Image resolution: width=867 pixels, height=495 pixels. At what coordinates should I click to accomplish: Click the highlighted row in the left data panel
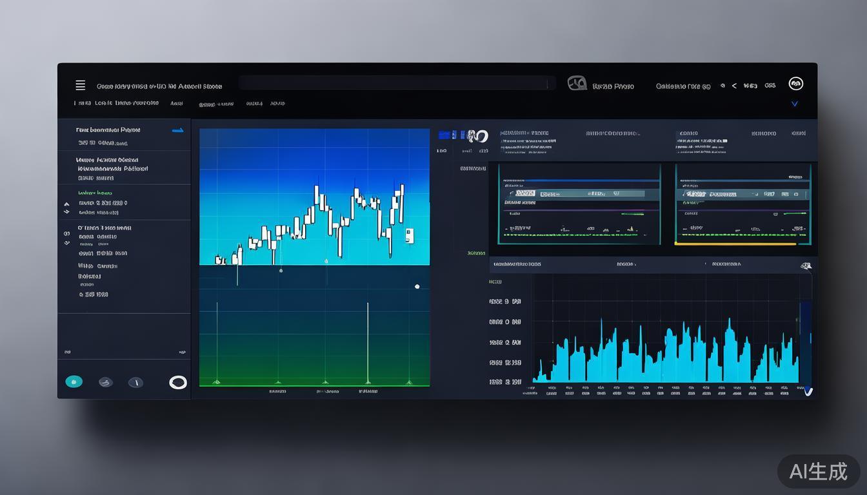(x=579, y=193)
